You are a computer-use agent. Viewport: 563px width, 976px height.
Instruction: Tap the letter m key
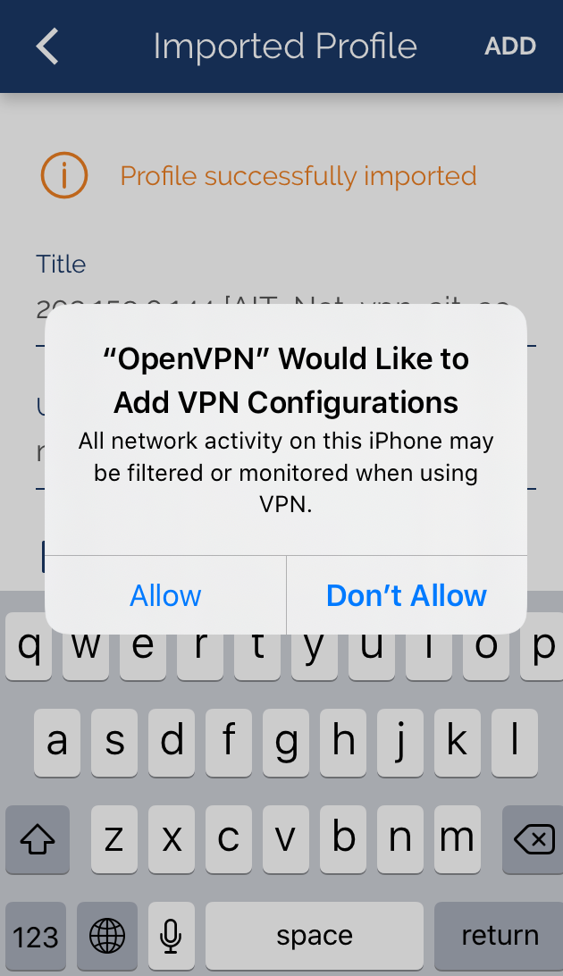(x=458, y=839)
